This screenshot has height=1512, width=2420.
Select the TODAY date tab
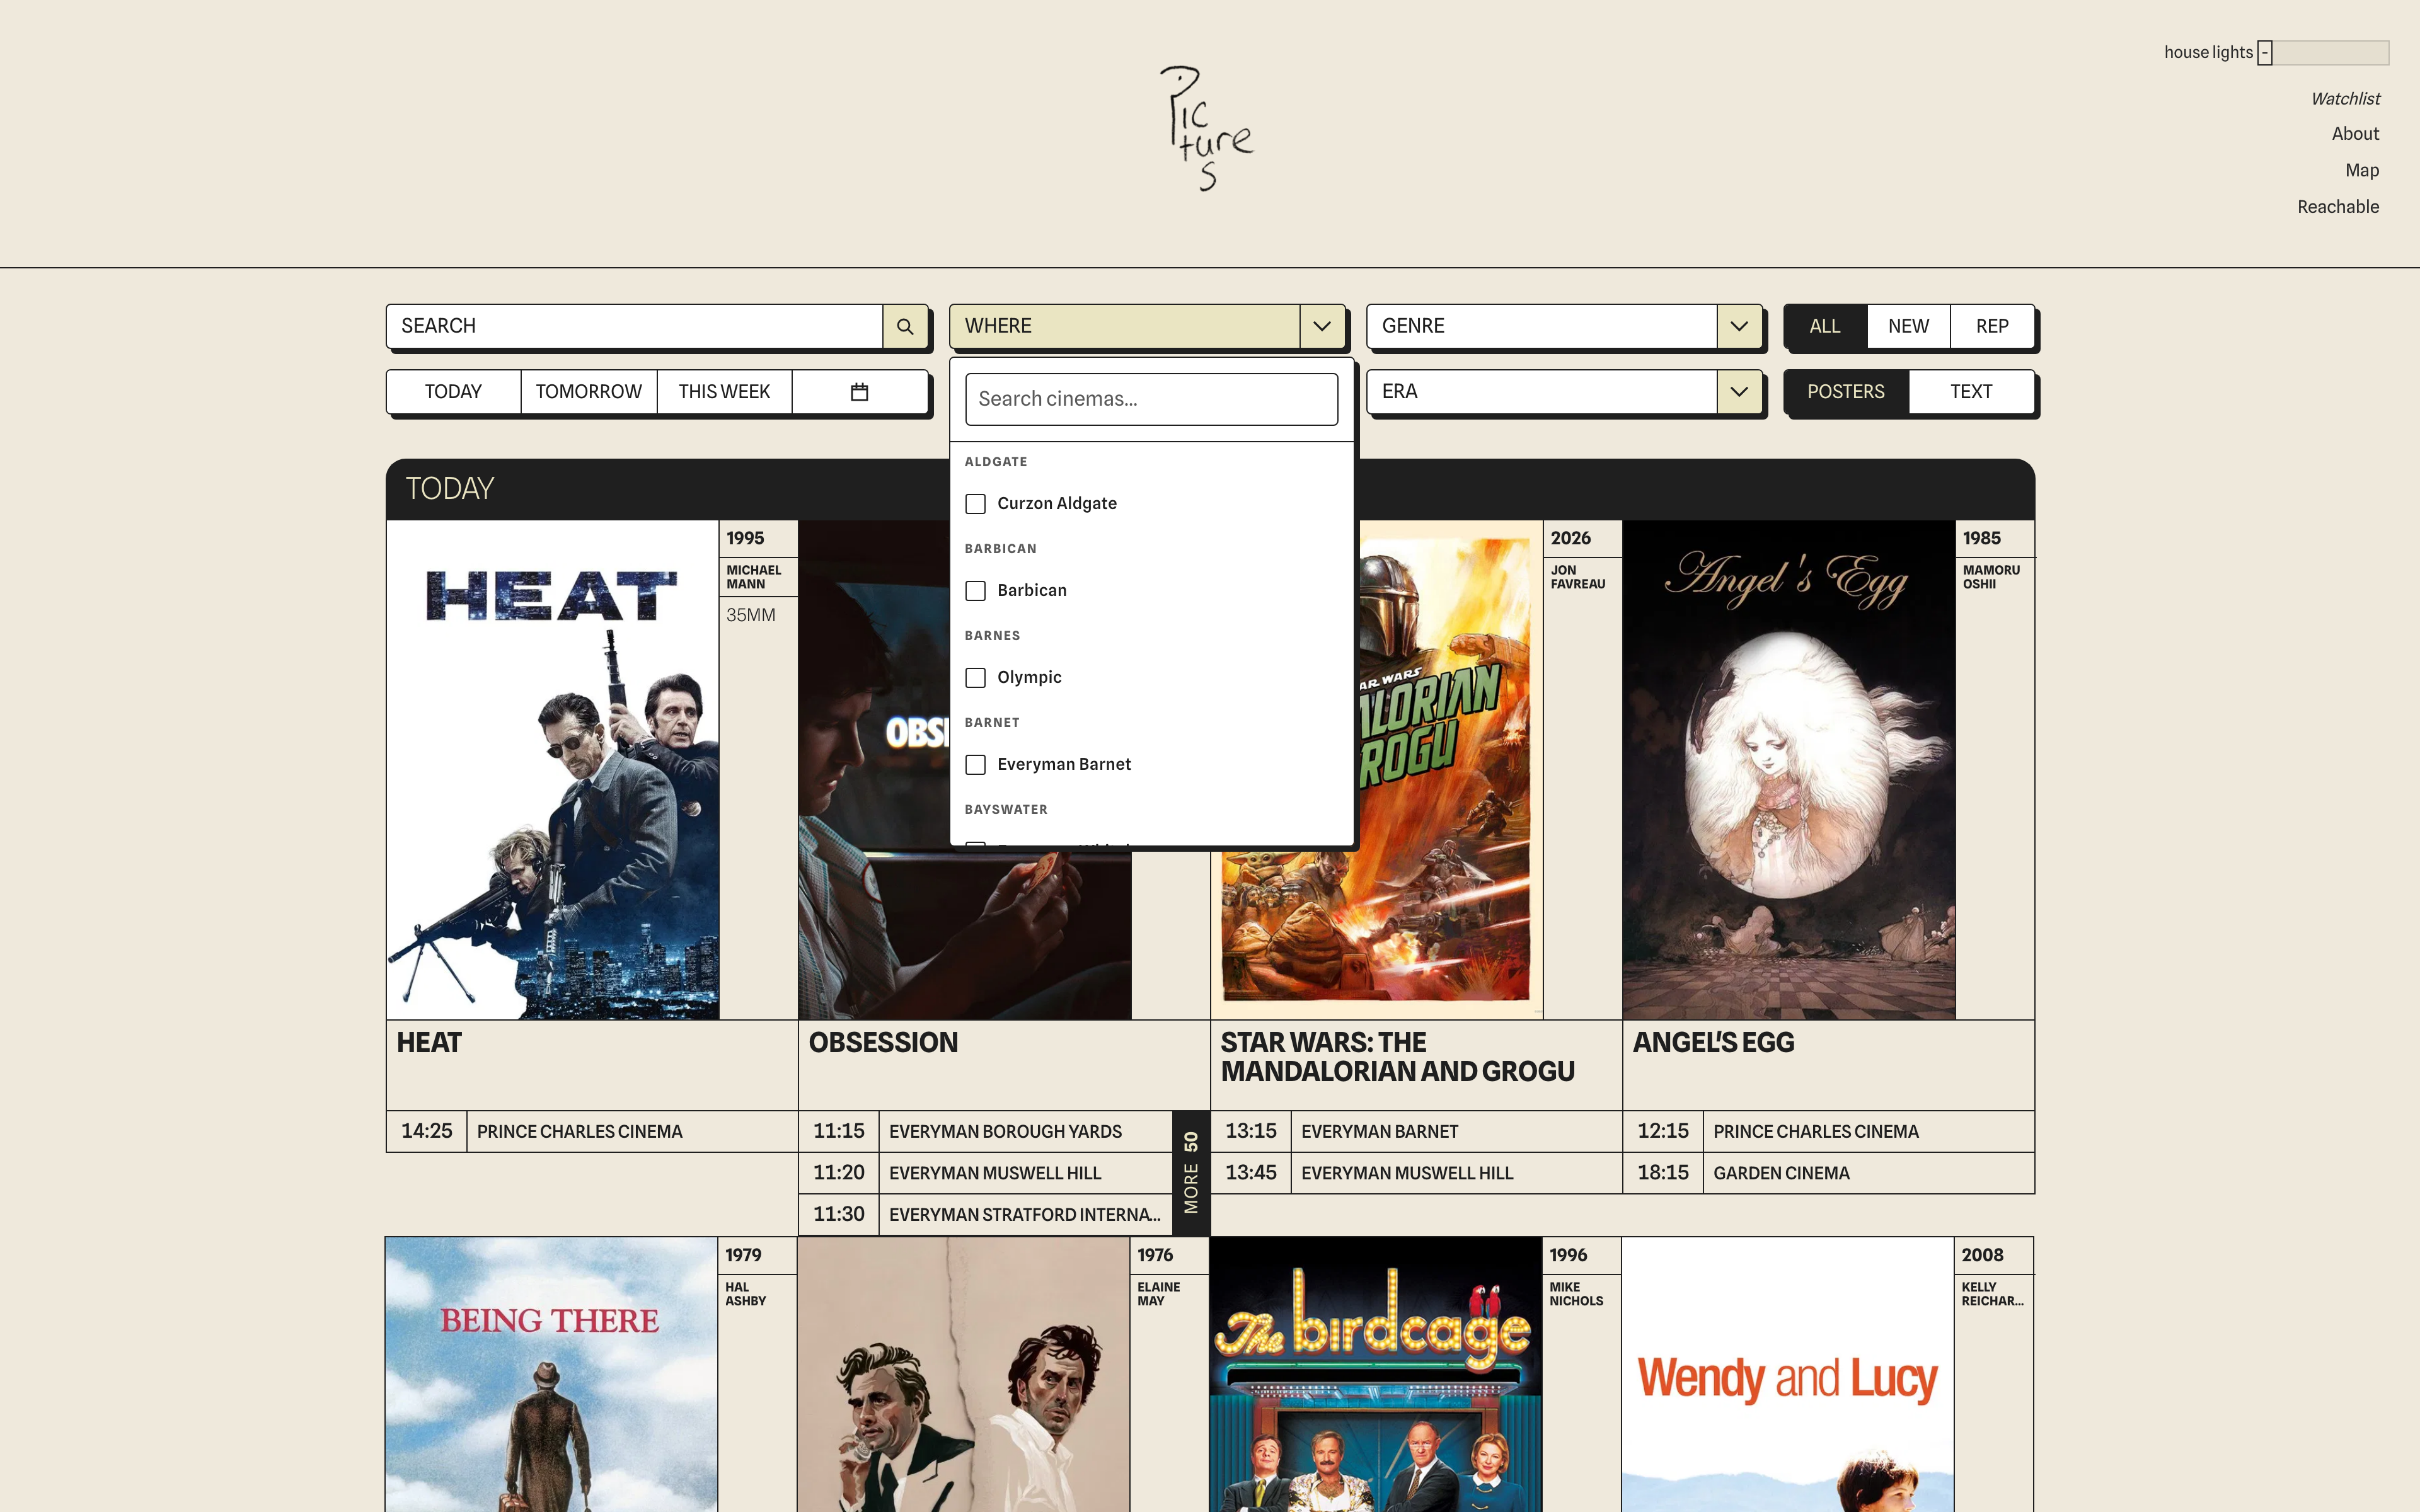(x=453, y=392)
